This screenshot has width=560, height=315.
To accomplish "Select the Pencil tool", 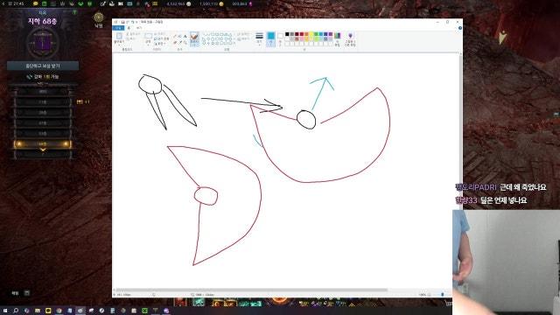I will click(175, 37).
